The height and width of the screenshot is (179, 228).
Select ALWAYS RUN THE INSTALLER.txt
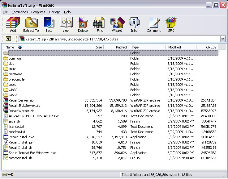click(34, 116)
